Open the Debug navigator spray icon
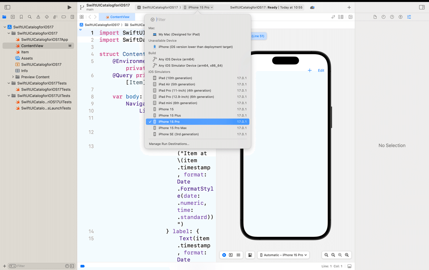Viewport: 429px width, 270px height. pos(55,17)
